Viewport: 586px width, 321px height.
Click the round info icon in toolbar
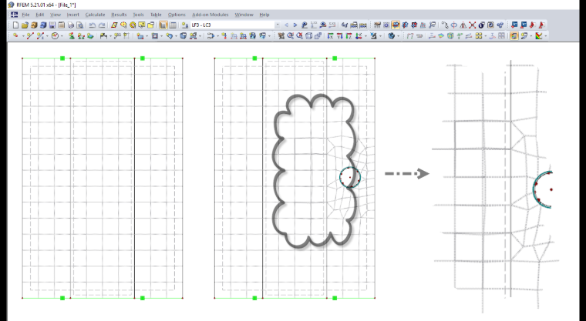tap(481, 25)
